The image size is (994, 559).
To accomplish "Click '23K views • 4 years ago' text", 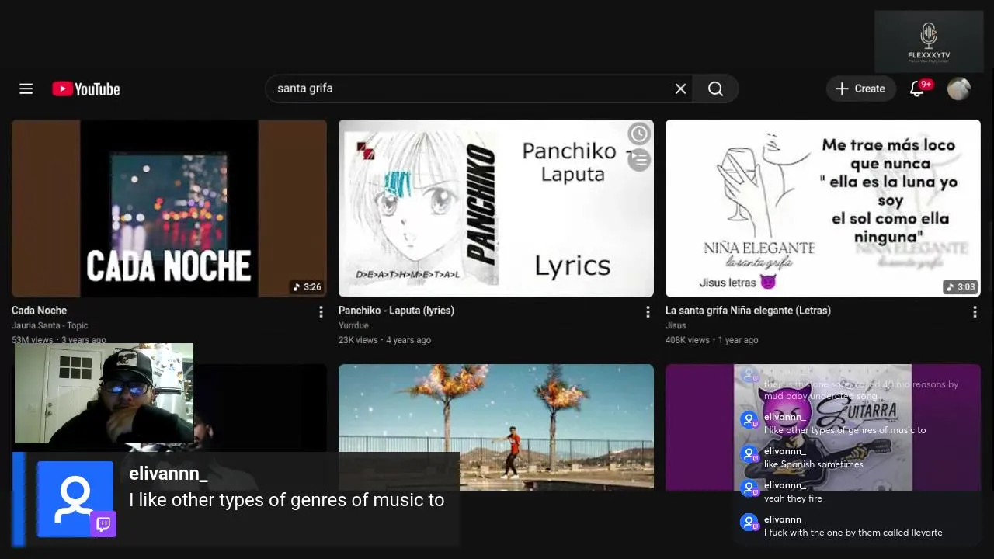I will pos(384,340).
